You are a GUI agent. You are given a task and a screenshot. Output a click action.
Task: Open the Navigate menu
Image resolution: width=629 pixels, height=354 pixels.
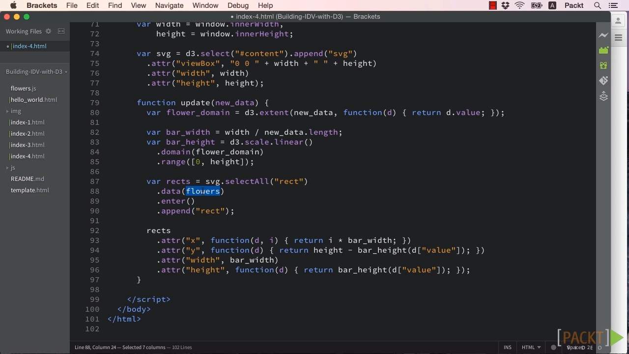click(x=169, y=5)
